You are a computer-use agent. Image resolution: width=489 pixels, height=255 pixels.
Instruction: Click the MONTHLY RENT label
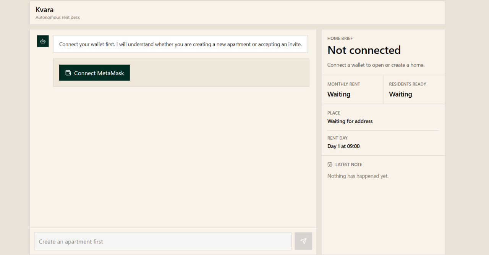[x=344, y=84]
